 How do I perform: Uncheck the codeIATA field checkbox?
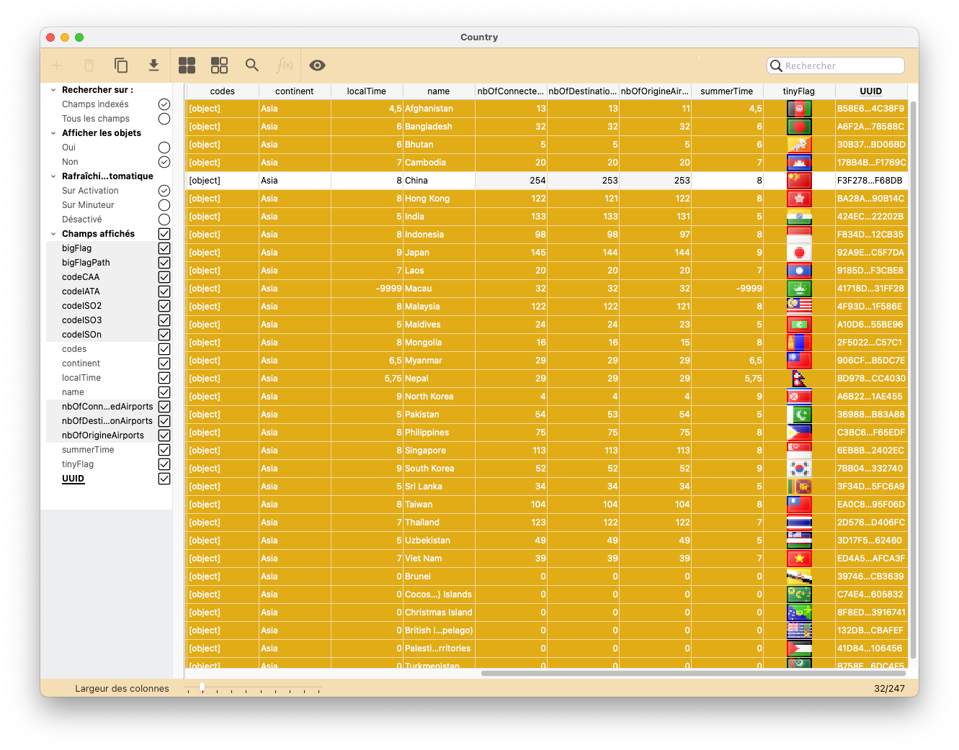pyautogui.click(x=164, y=292)
